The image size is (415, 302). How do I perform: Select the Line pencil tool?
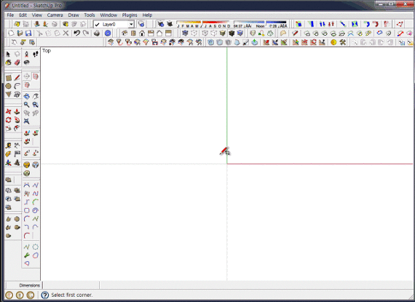(x=17, y=77)
